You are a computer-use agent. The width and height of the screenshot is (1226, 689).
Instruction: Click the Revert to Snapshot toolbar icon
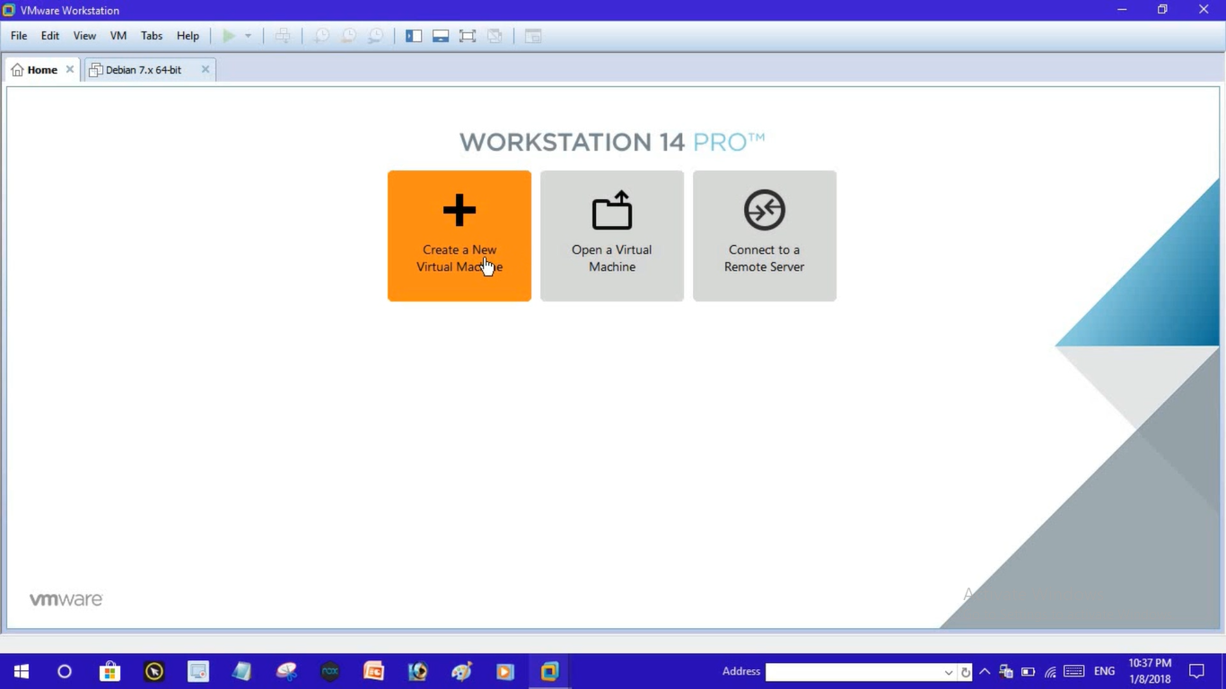[348, 36]
